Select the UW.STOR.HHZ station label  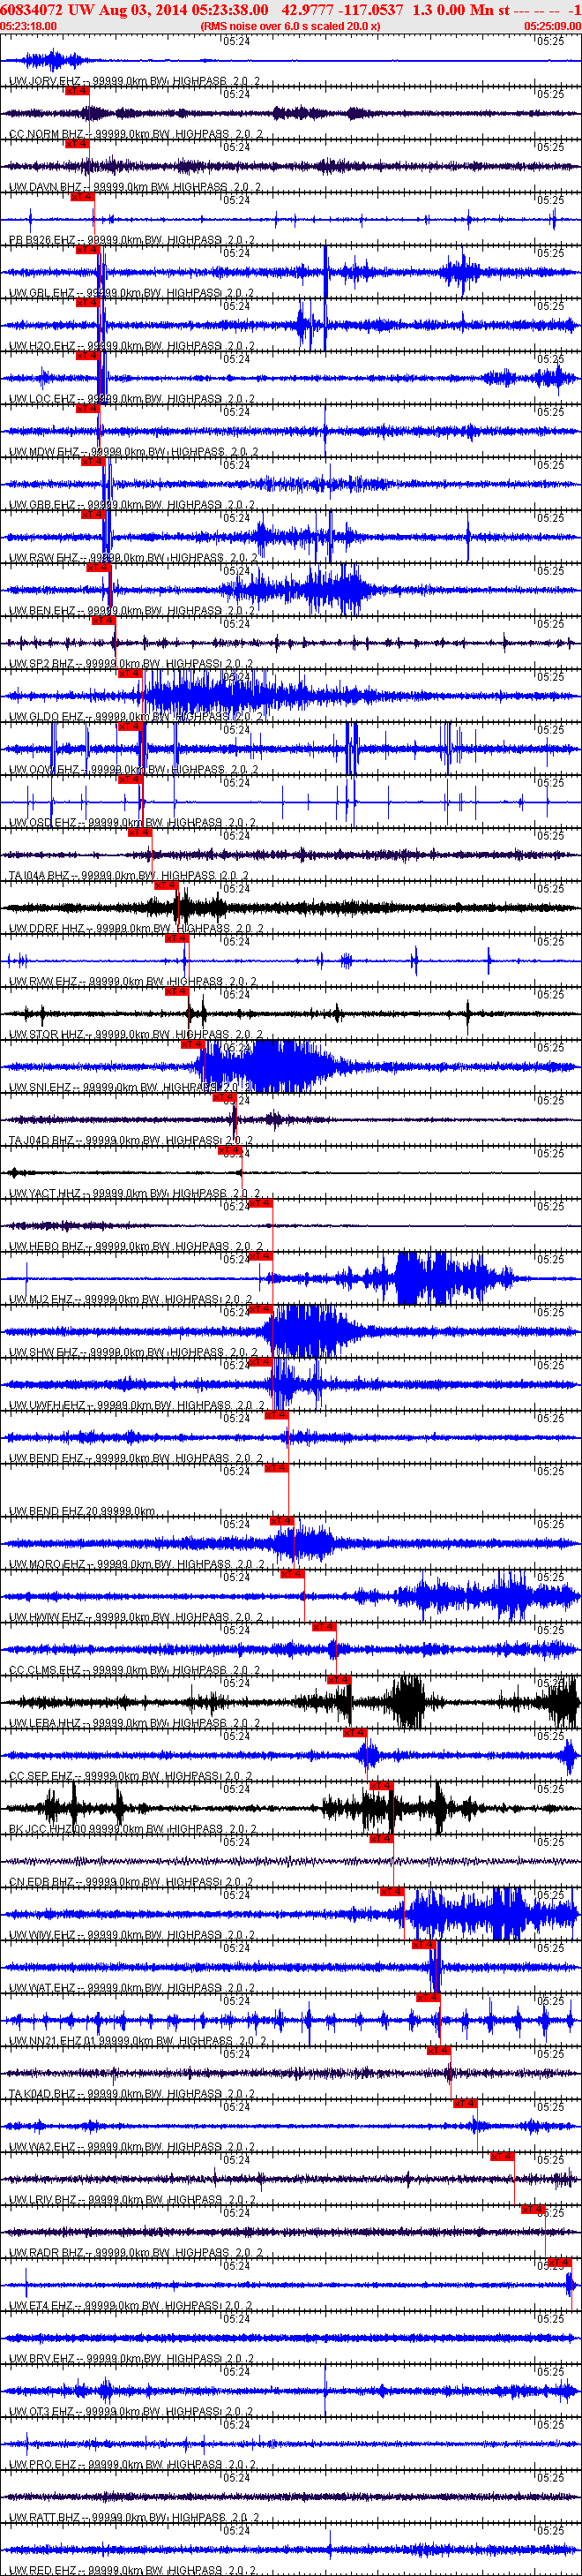[x=47, y=1035]
